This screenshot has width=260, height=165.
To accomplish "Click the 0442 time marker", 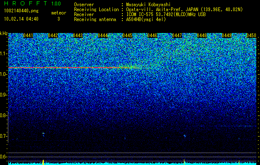I will pyautogui.click(x=53, y=35).
